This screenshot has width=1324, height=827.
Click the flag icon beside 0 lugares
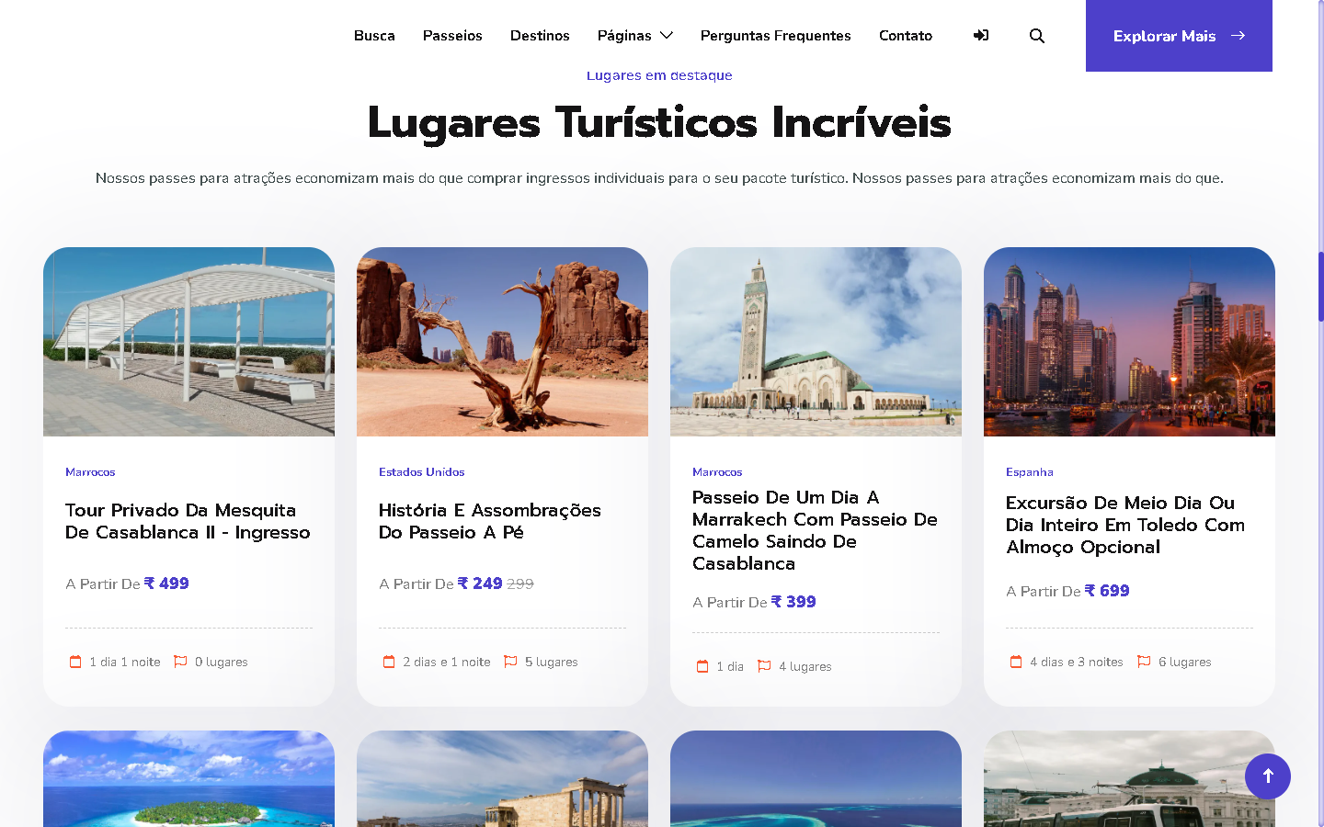click(x=180, y=662)
